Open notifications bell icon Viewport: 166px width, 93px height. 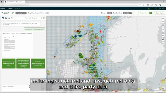point(153,9)
